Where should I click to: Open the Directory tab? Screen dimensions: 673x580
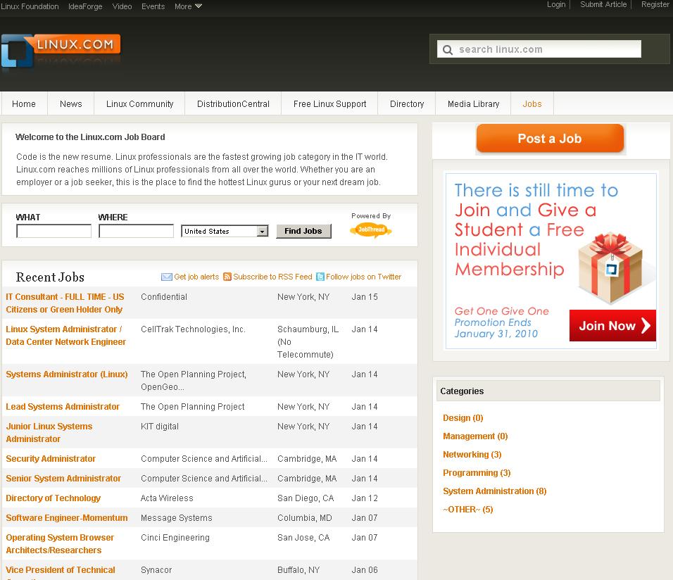point(407,104)
